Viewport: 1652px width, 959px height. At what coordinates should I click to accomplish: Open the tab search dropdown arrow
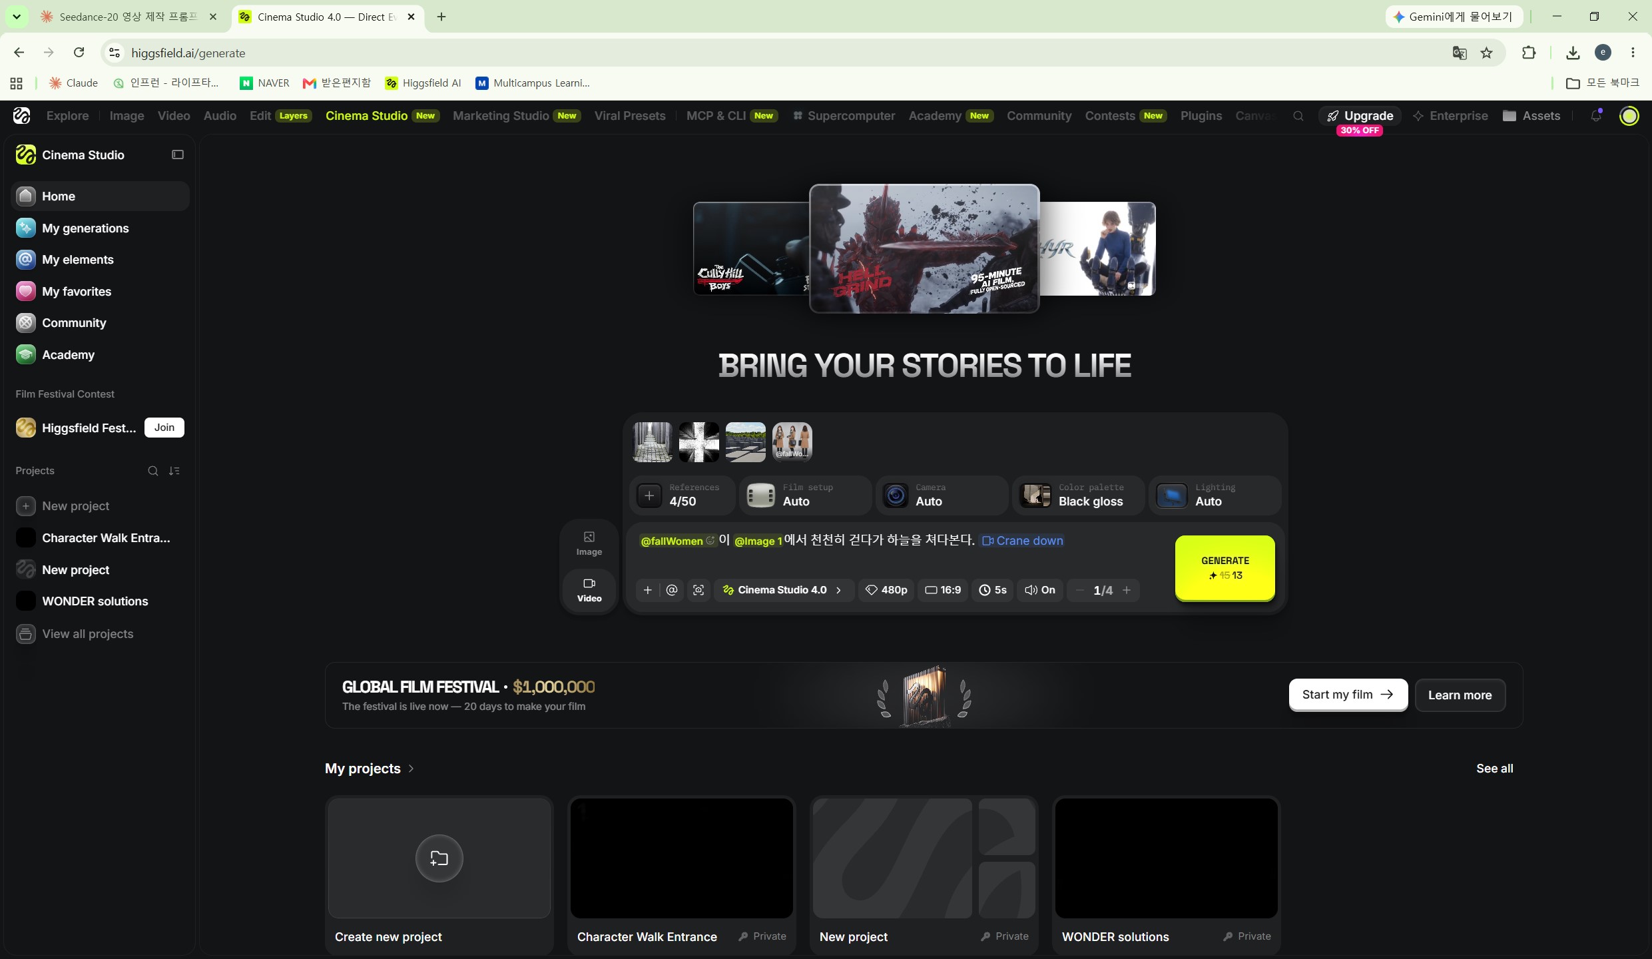click(x=17, y=17)
